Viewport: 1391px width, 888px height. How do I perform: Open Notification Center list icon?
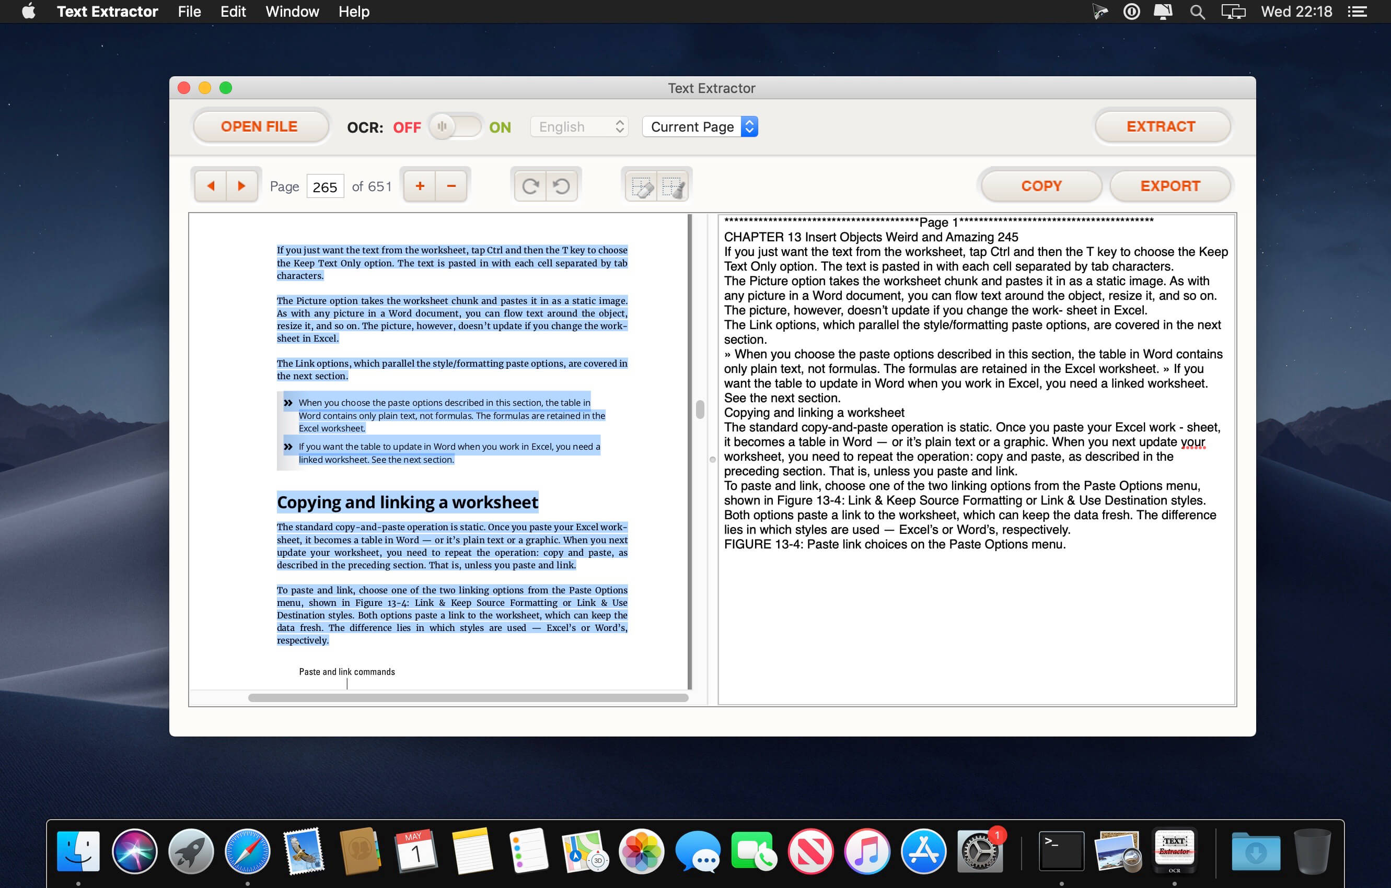pos(1358,11)
